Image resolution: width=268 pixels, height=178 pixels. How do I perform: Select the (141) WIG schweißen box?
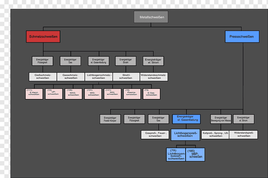(113, 94)
